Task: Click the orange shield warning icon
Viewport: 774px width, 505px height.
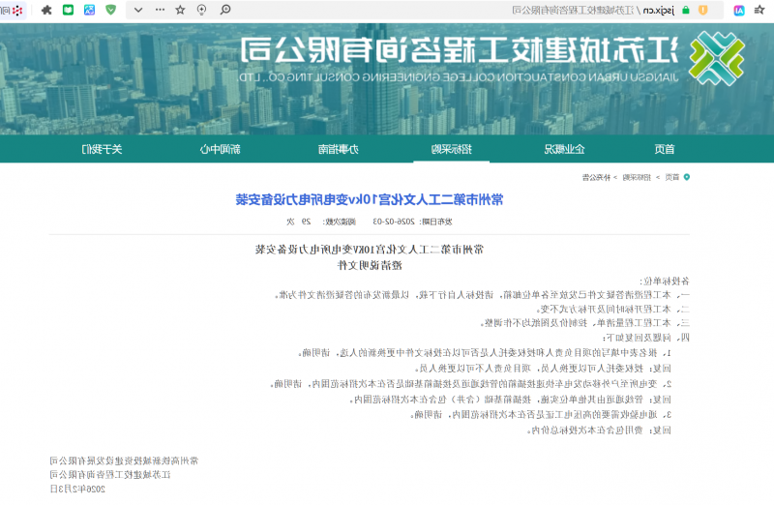Action: click(x=703, y=10)
